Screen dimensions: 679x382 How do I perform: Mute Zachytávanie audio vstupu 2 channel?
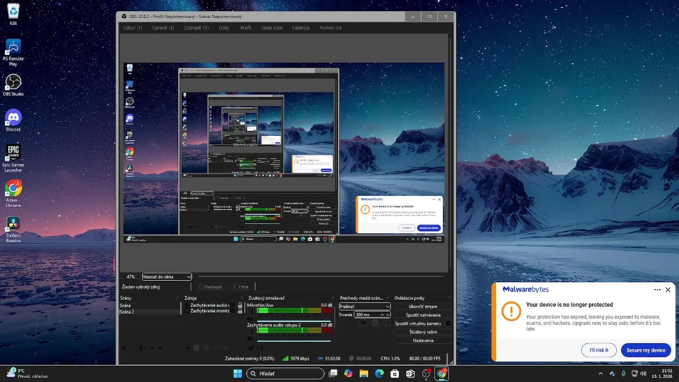(x=250, y=338)
